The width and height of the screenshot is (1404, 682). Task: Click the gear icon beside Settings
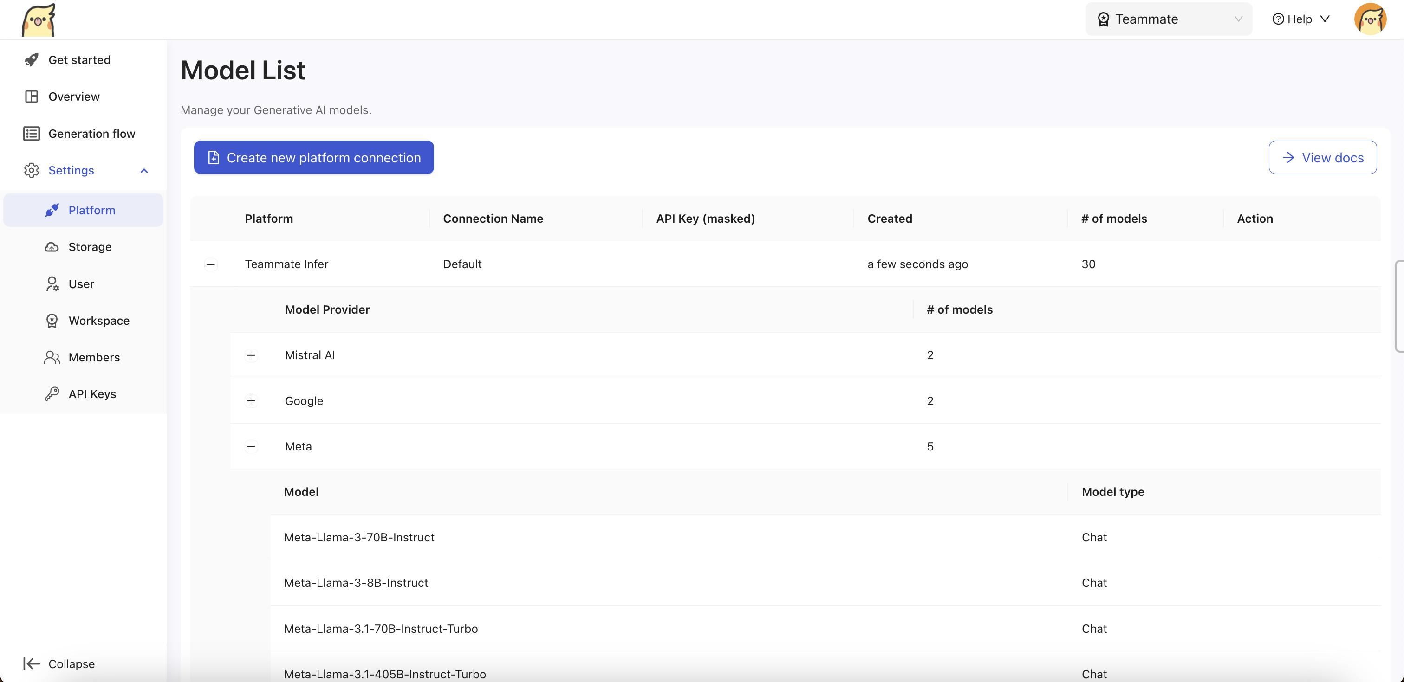coord(32,170)
